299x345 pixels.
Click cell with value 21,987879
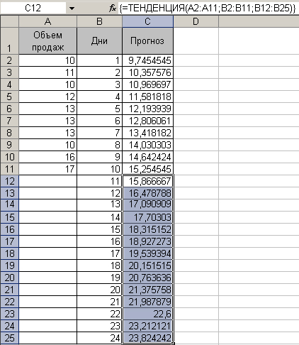click(147, 302)
